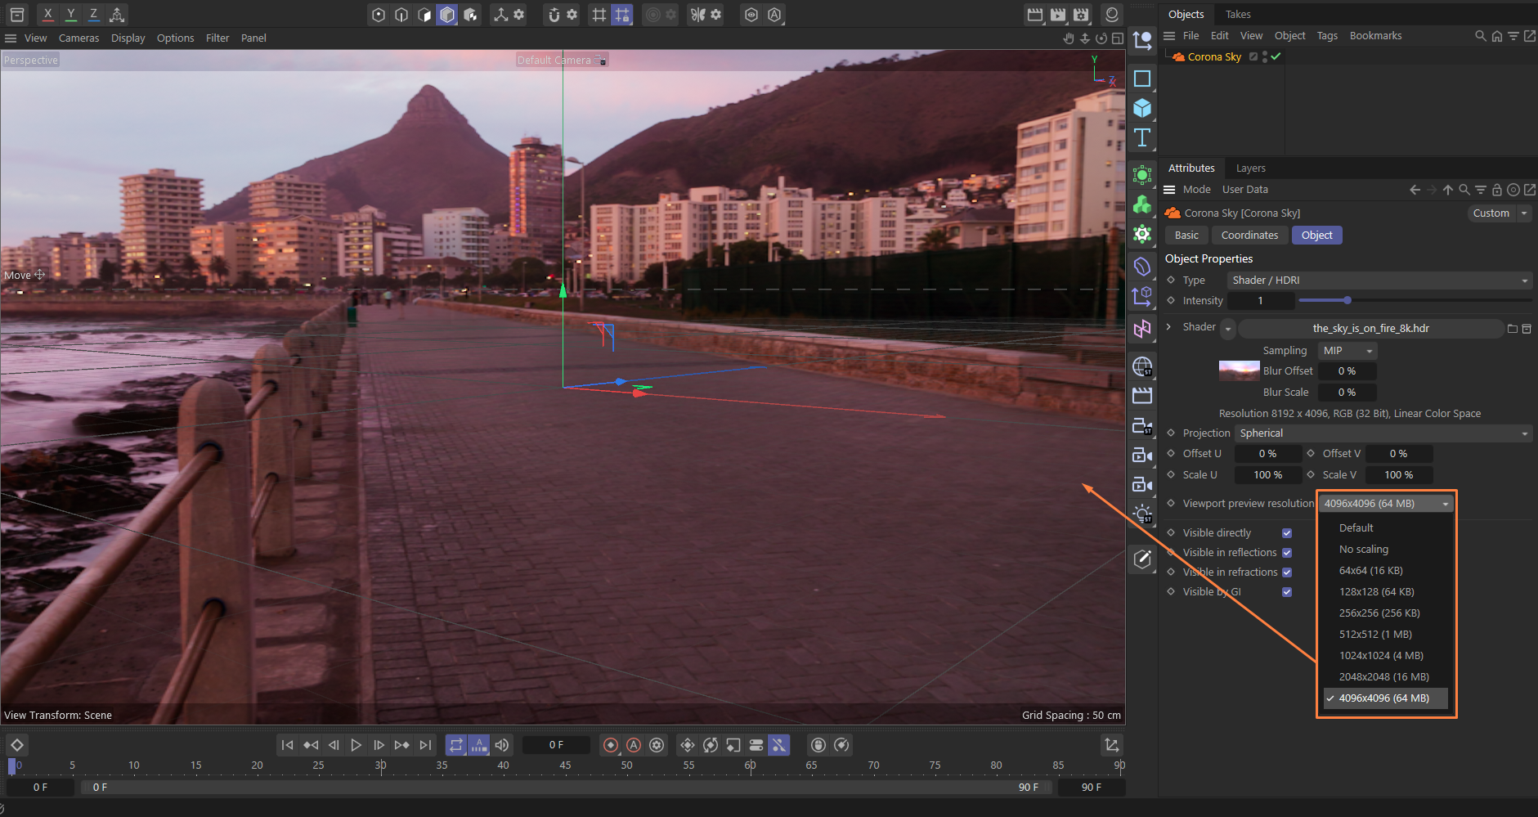The image size is (1538, 817).
Task: Select 2048x2048 (16 MB) resolution option
Action: pos(1383,677)
